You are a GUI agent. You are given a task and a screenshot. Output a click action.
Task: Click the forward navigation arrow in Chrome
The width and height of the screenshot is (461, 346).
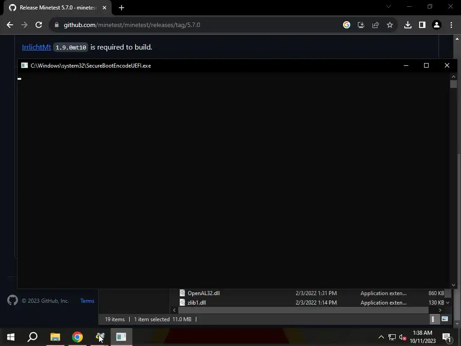24,25
